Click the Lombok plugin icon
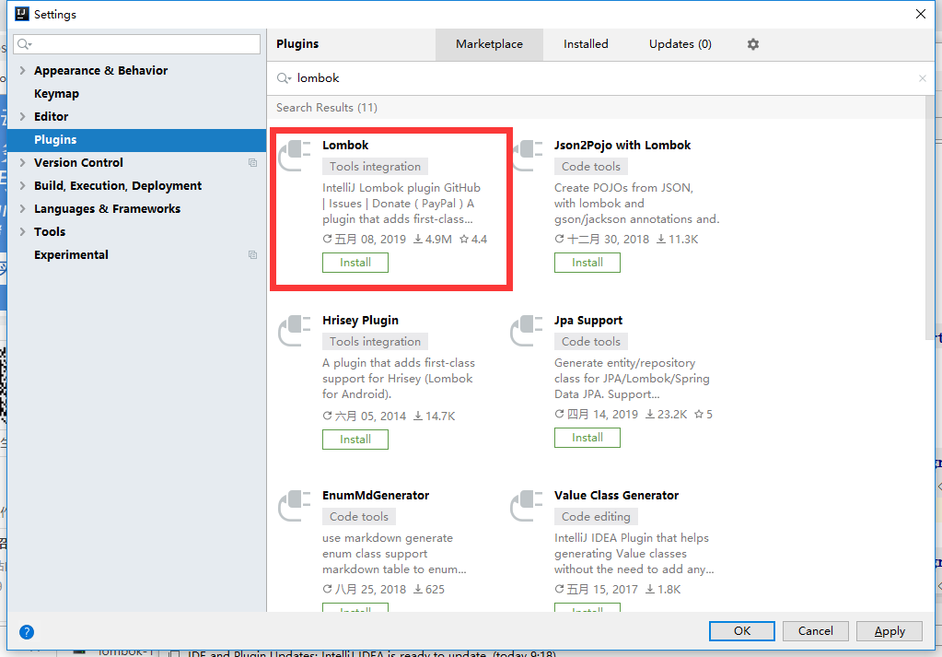942x657 pixels. coord(295,155)
